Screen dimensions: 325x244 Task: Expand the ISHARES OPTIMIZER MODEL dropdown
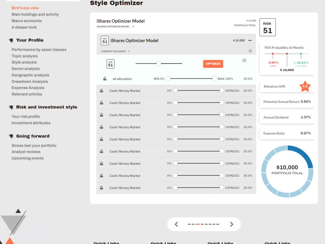tap(115, 27)
